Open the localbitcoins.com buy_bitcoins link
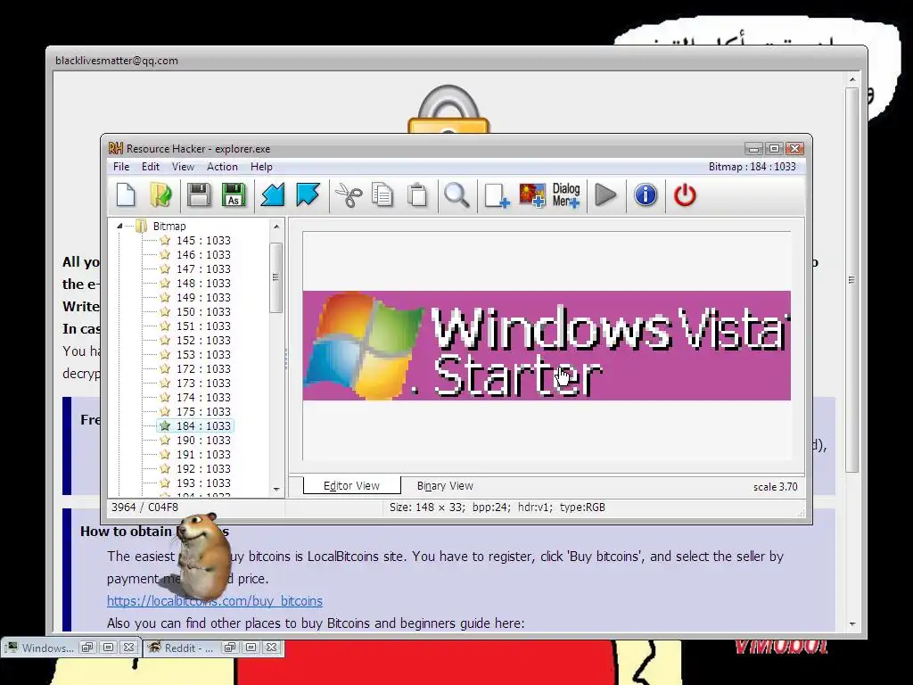 click(214, 600)
